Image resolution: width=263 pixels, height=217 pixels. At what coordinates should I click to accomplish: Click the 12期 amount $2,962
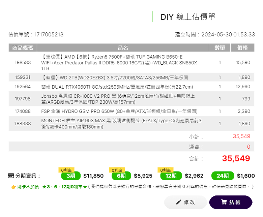tap(194, 176)
